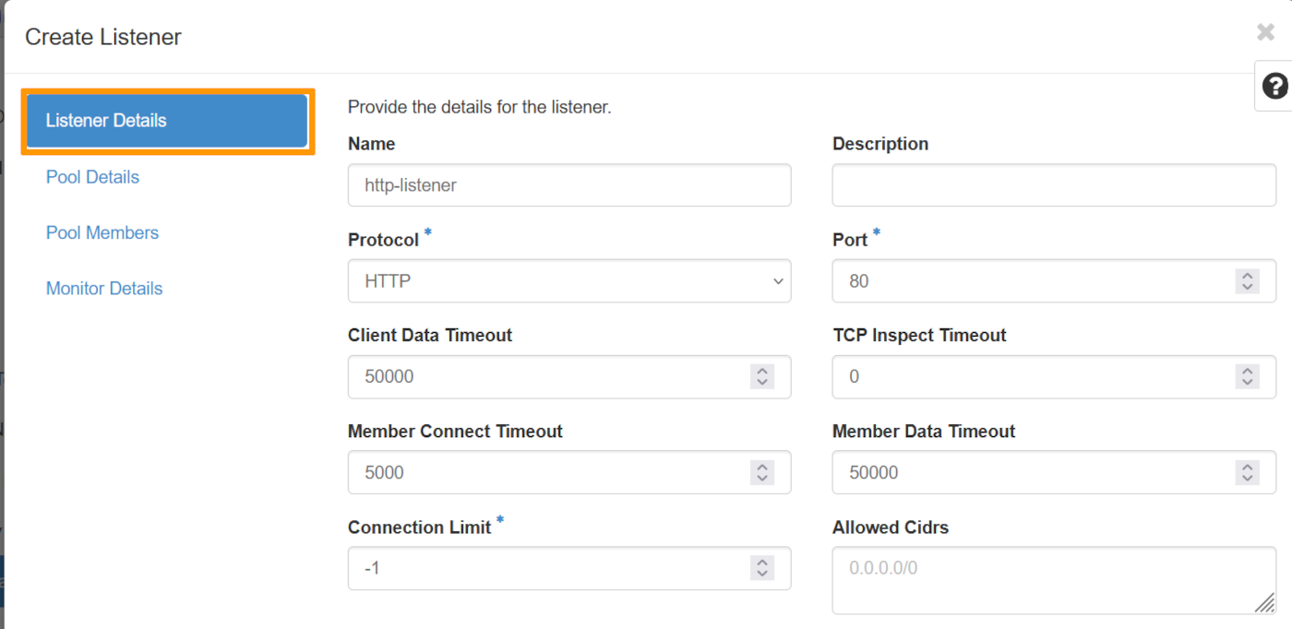Open the help panel via question mark icon
This screenshot has width=1292, height=629.
1275,86
